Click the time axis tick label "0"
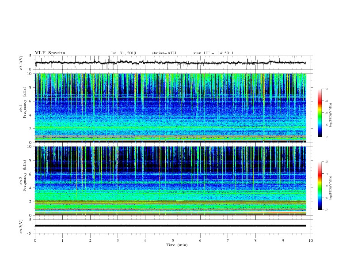The width and height of the screenshot is (350, 270). [35, 240]
